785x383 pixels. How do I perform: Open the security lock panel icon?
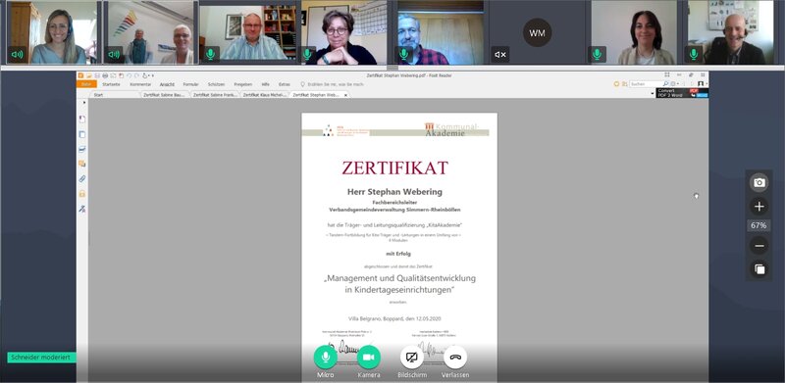click(x=82, y=194)
